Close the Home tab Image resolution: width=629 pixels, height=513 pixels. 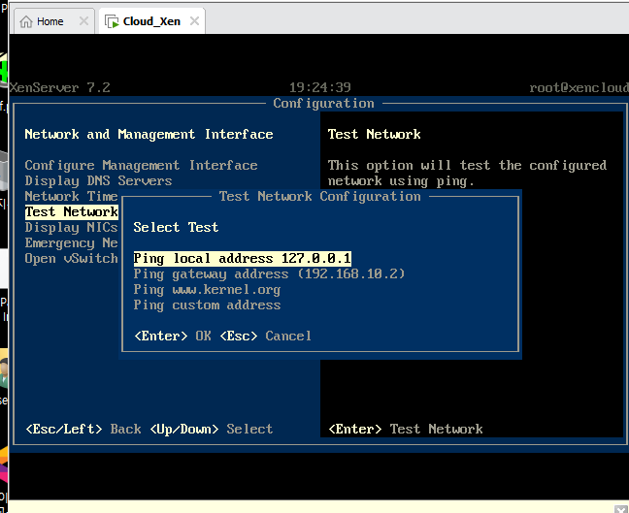pos(83,20)
